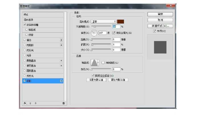
Task: Click the fx add-style icon at bottom left
Action: pyautogui.click(x=25, y=103)
